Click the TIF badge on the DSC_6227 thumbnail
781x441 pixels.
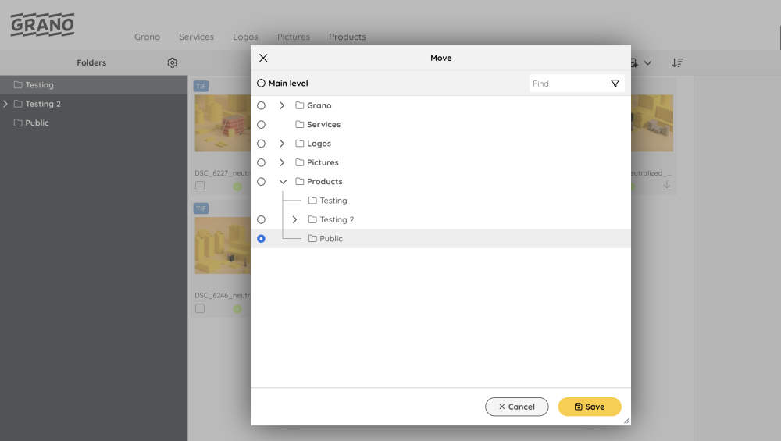click(201, 86)
